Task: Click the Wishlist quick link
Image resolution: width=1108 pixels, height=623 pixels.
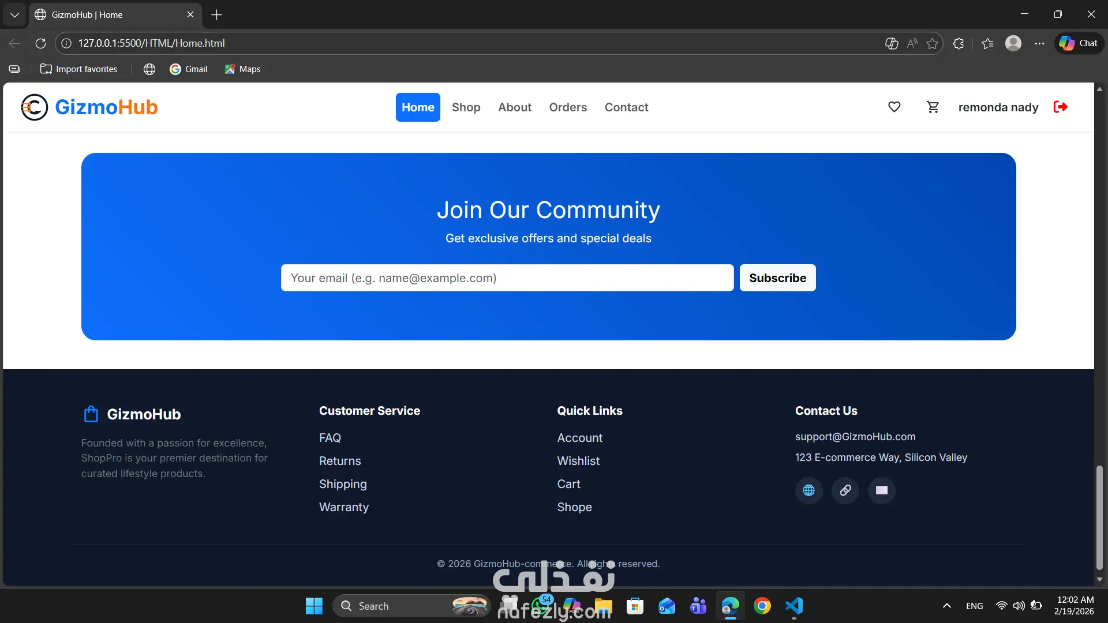Action: [578, 461]
